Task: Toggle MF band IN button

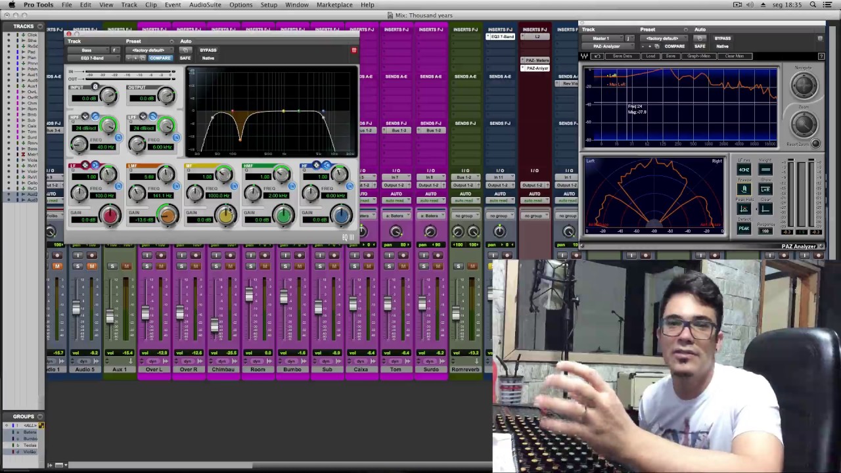Action: click(234, 186)
